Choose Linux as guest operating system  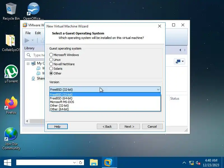pos(51,60)
